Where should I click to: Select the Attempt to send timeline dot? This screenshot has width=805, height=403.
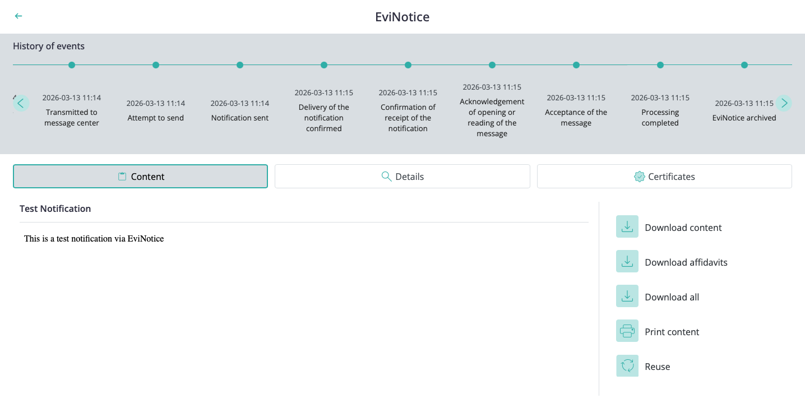(156, 65)
